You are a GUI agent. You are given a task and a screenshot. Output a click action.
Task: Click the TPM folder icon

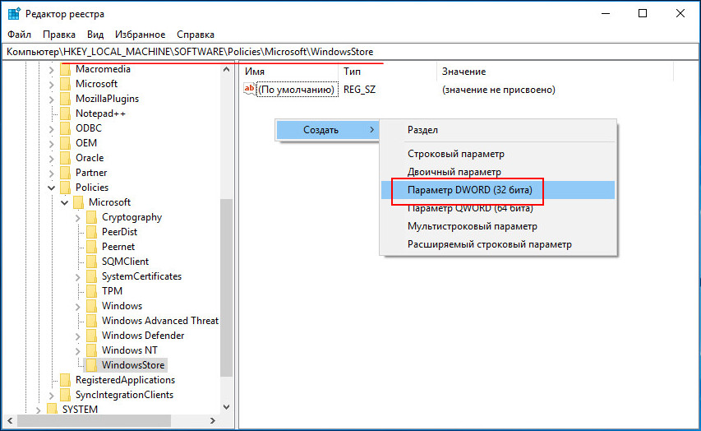point(92,291)
